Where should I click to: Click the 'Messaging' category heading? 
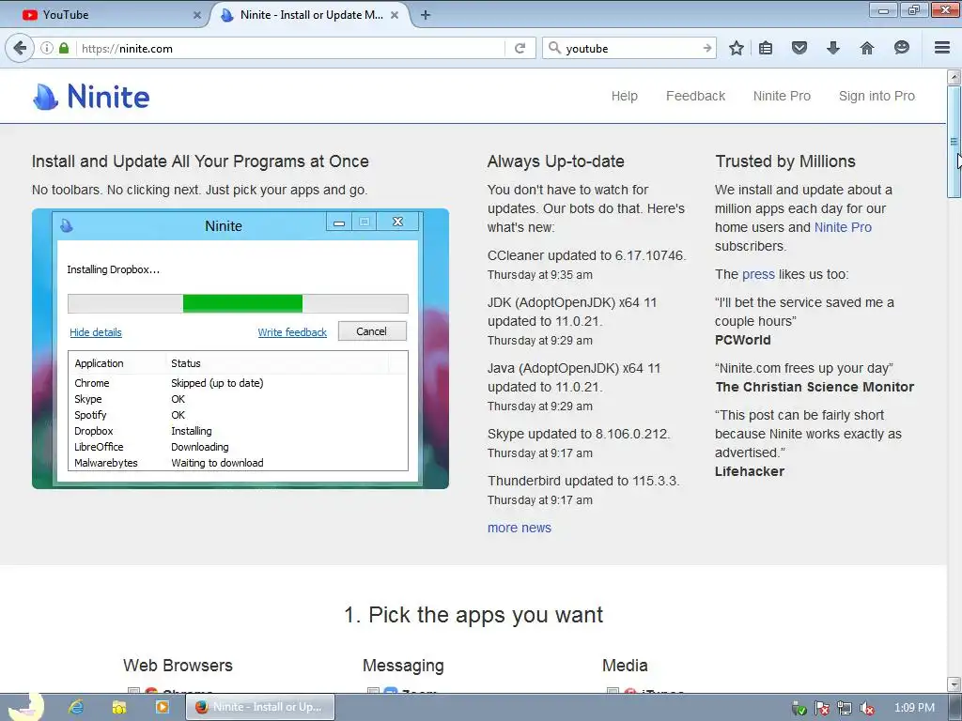click(403, 666)
